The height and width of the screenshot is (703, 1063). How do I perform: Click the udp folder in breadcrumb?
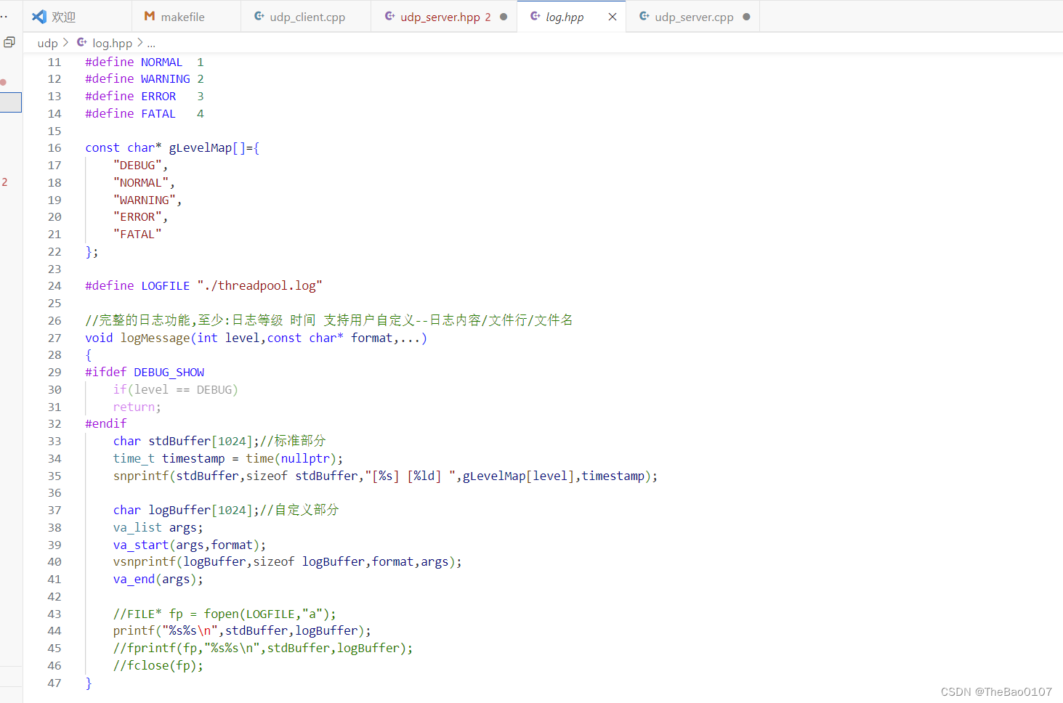tap(47, 43)
